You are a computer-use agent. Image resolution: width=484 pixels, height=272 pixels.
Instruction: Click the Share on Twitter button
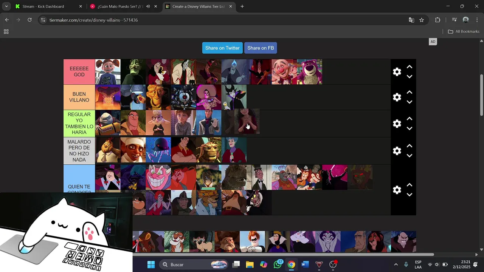tap(222, 48)
